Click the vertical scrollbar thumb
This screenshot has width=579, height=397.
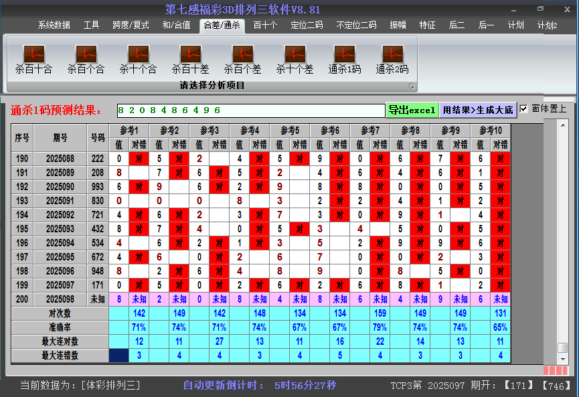(563, 347)
